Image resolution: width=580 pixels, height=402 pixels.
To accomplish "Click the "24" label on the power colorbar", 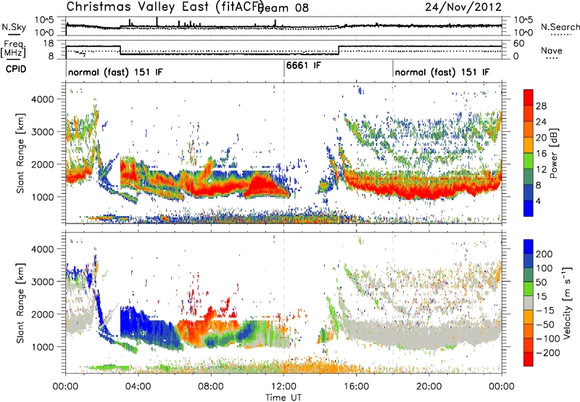I will click(541, 122).
